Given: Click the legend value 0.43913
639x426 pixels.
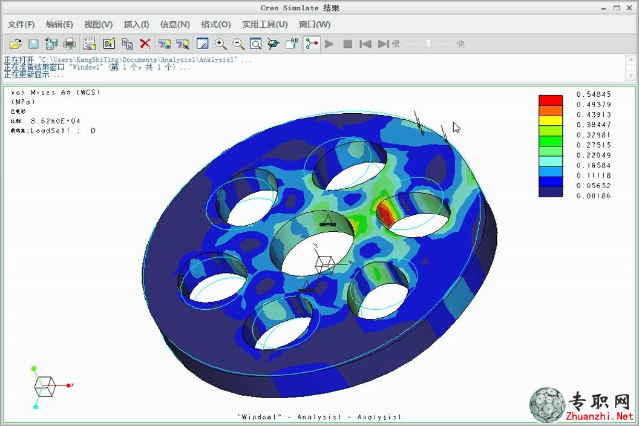Looking at the screenshot, I should tap(594, 114).
